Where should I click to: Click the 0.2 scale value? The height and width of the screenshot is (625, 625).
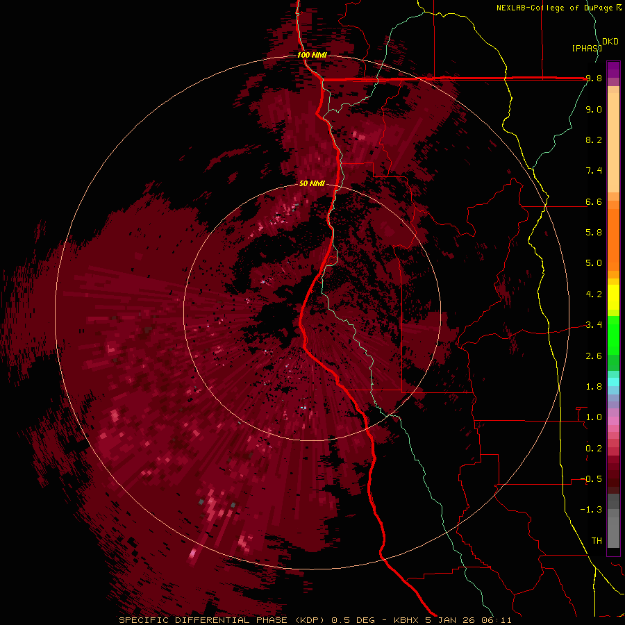coord(594,449)
